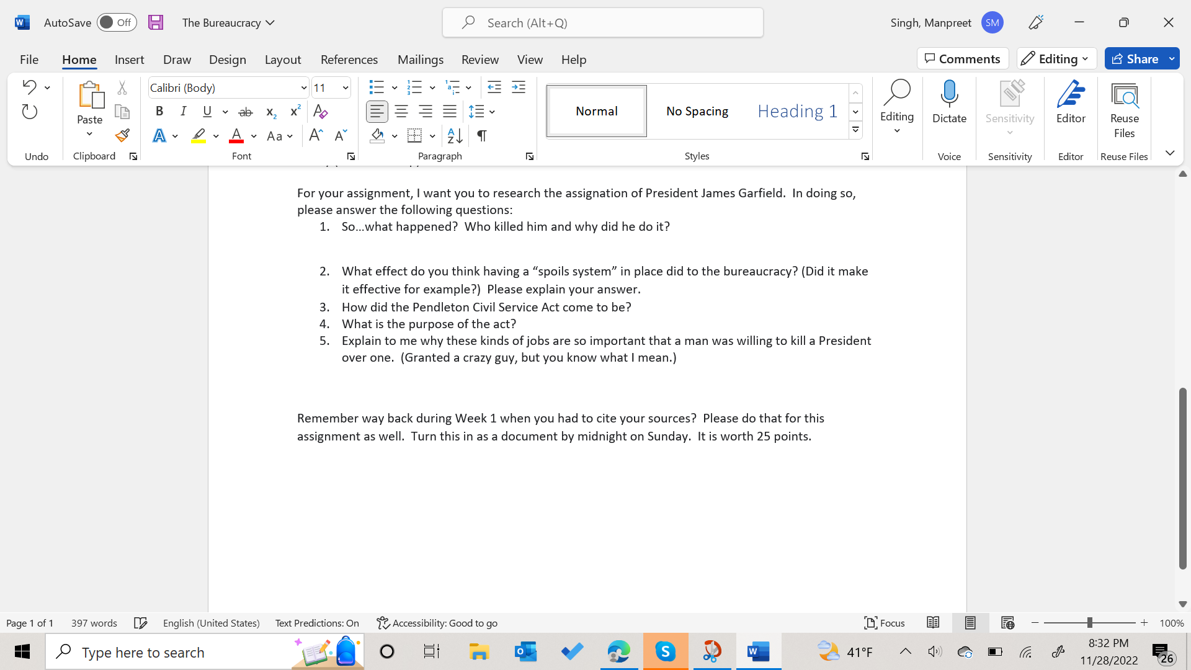Apply Italic formatting
Viewport: 1191px width, 670px height.
tap(184, 112)
